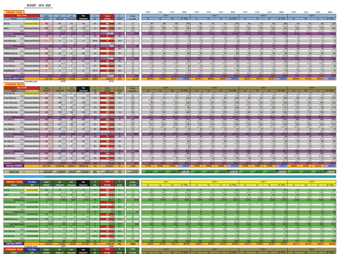The image size is (339, 254).
Task: Click 'D.G.Khan' cell beside red VIBRANT TEAM label
Action: point(32,182)
